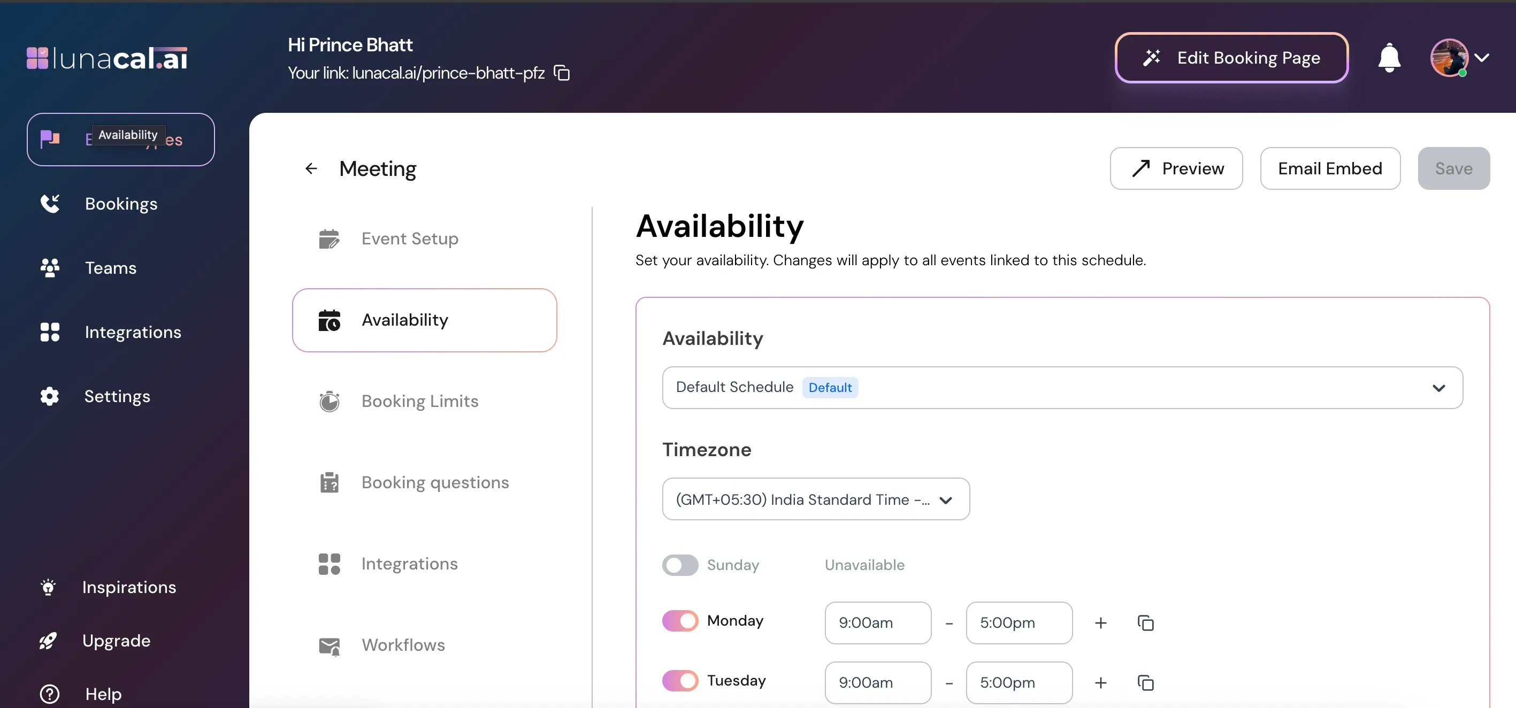
Task: Open the Default Schedule dropdown
Action: 1062,388
